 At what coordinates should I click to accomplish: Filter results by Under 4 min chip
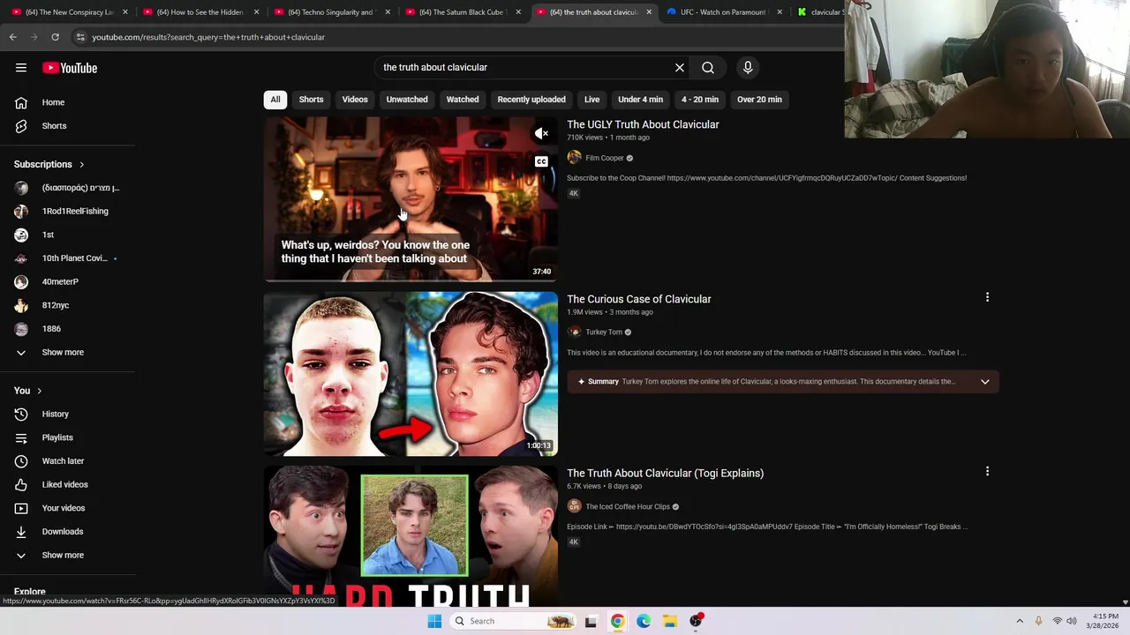point(640,100)
